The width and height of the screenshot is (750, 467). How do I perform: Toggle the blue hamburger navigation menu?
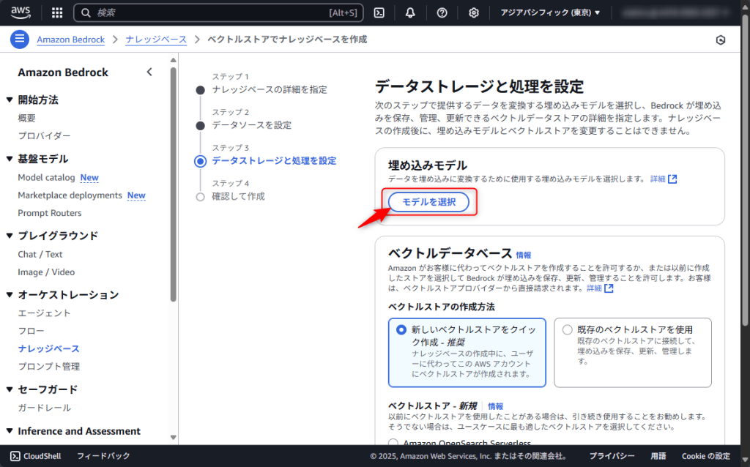(20, 40)
